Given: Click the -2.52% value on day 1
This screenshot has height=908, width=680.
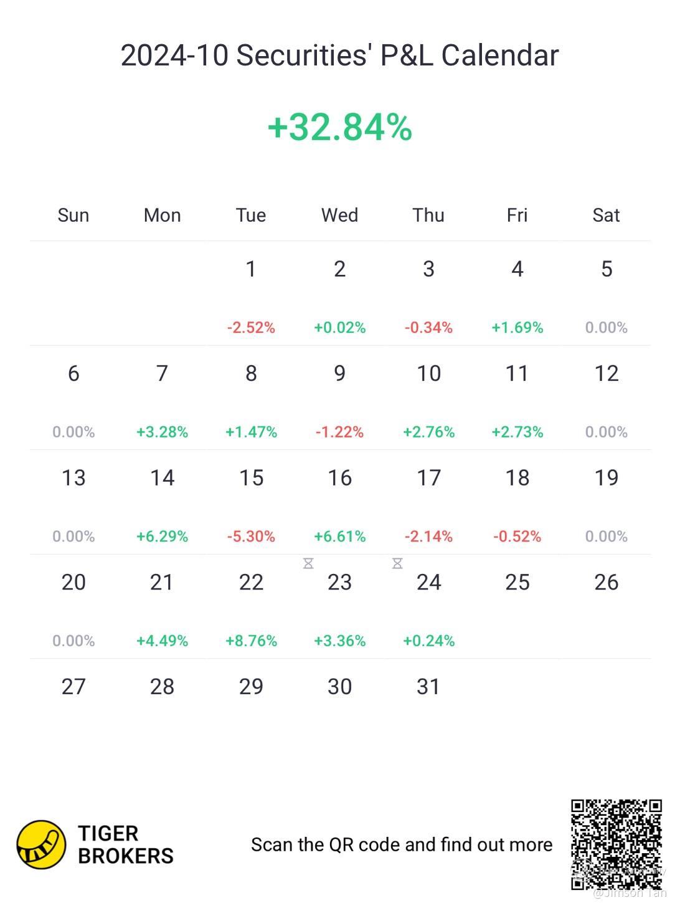Looking at the screenshot, I should coord(251,328).
